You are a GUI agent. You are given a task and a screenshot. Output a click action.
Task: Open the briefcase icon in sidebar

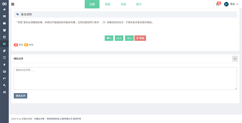(4, 23)
